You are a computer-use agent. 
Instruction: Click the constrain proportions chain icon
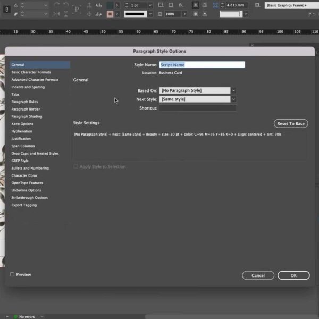[x=7, y=10]
